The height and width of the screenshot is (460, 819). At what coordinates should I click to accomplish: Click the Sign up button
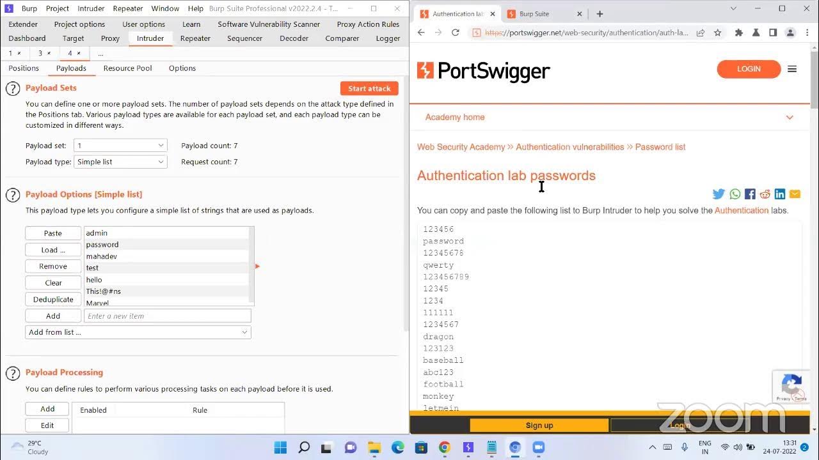click(539, 425)
